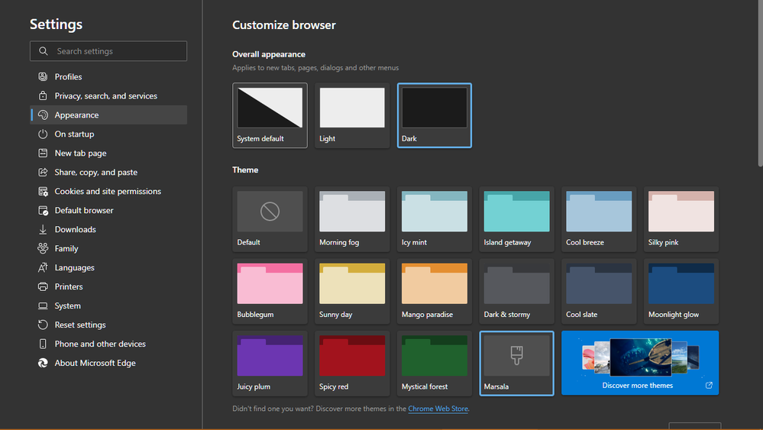Select System default appearance
The width and height of the screenshot is (763, 430).
click(x=270, y=115)
